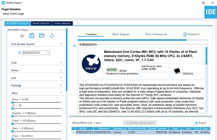Click the ACTIVE status badge

click(112, 70)
